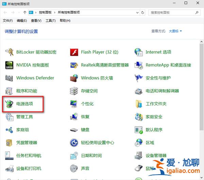Open the 程序和功能 icon
The image size is (204, 180).
tap(9, 91)
